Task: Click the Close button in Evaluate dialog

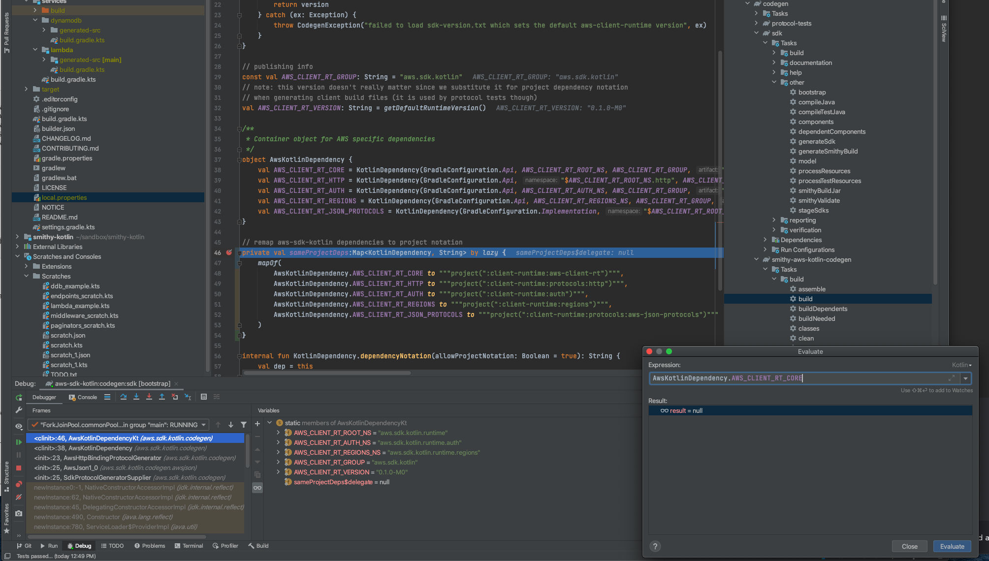Action: [909, 546]
